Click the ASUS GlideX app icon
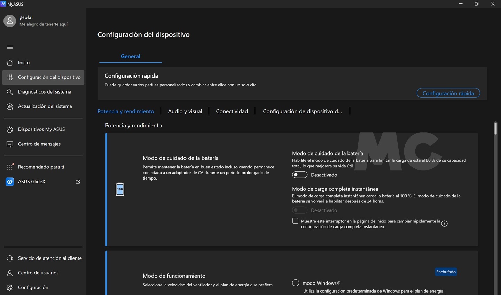This screenshot has width=501, height=295. pos(10,182)
